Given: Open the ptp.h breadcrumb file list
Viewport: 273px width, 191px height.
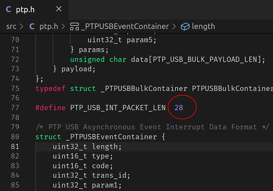Looking at the screenshot, I should [49, 26].
